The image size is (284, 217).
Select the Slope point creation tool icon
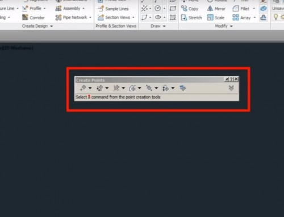pos(165,88)
